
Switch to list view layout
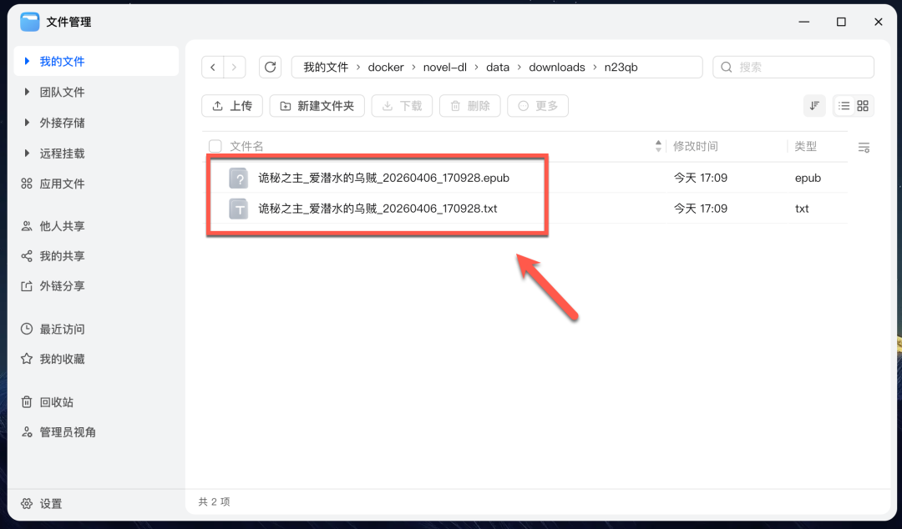(844, 106)
